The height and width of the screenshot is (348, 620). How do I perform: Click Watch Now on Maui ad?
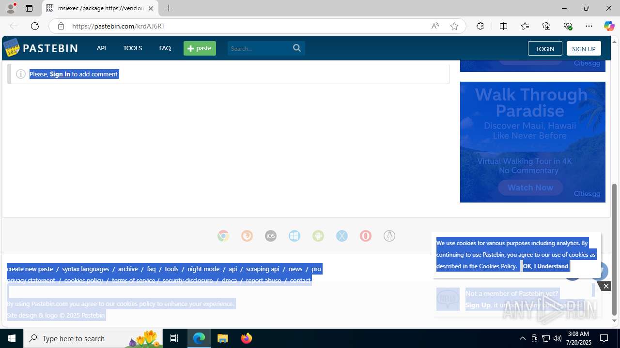tap(530, 188)
